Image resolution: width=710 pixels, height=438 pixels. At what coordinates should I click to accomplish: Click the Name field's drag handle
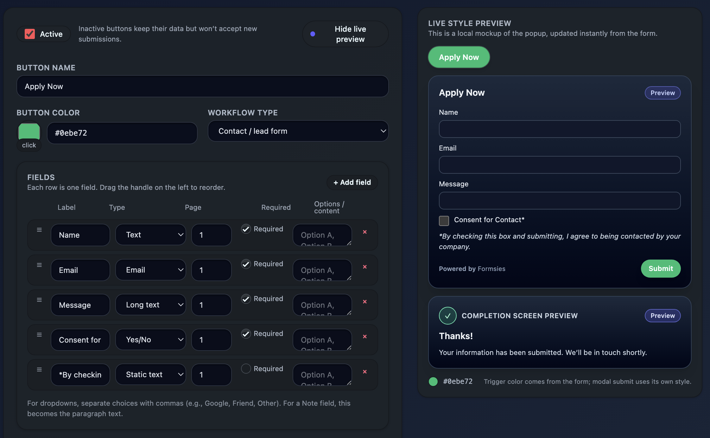pyautogui.click(x=39, y=230)
